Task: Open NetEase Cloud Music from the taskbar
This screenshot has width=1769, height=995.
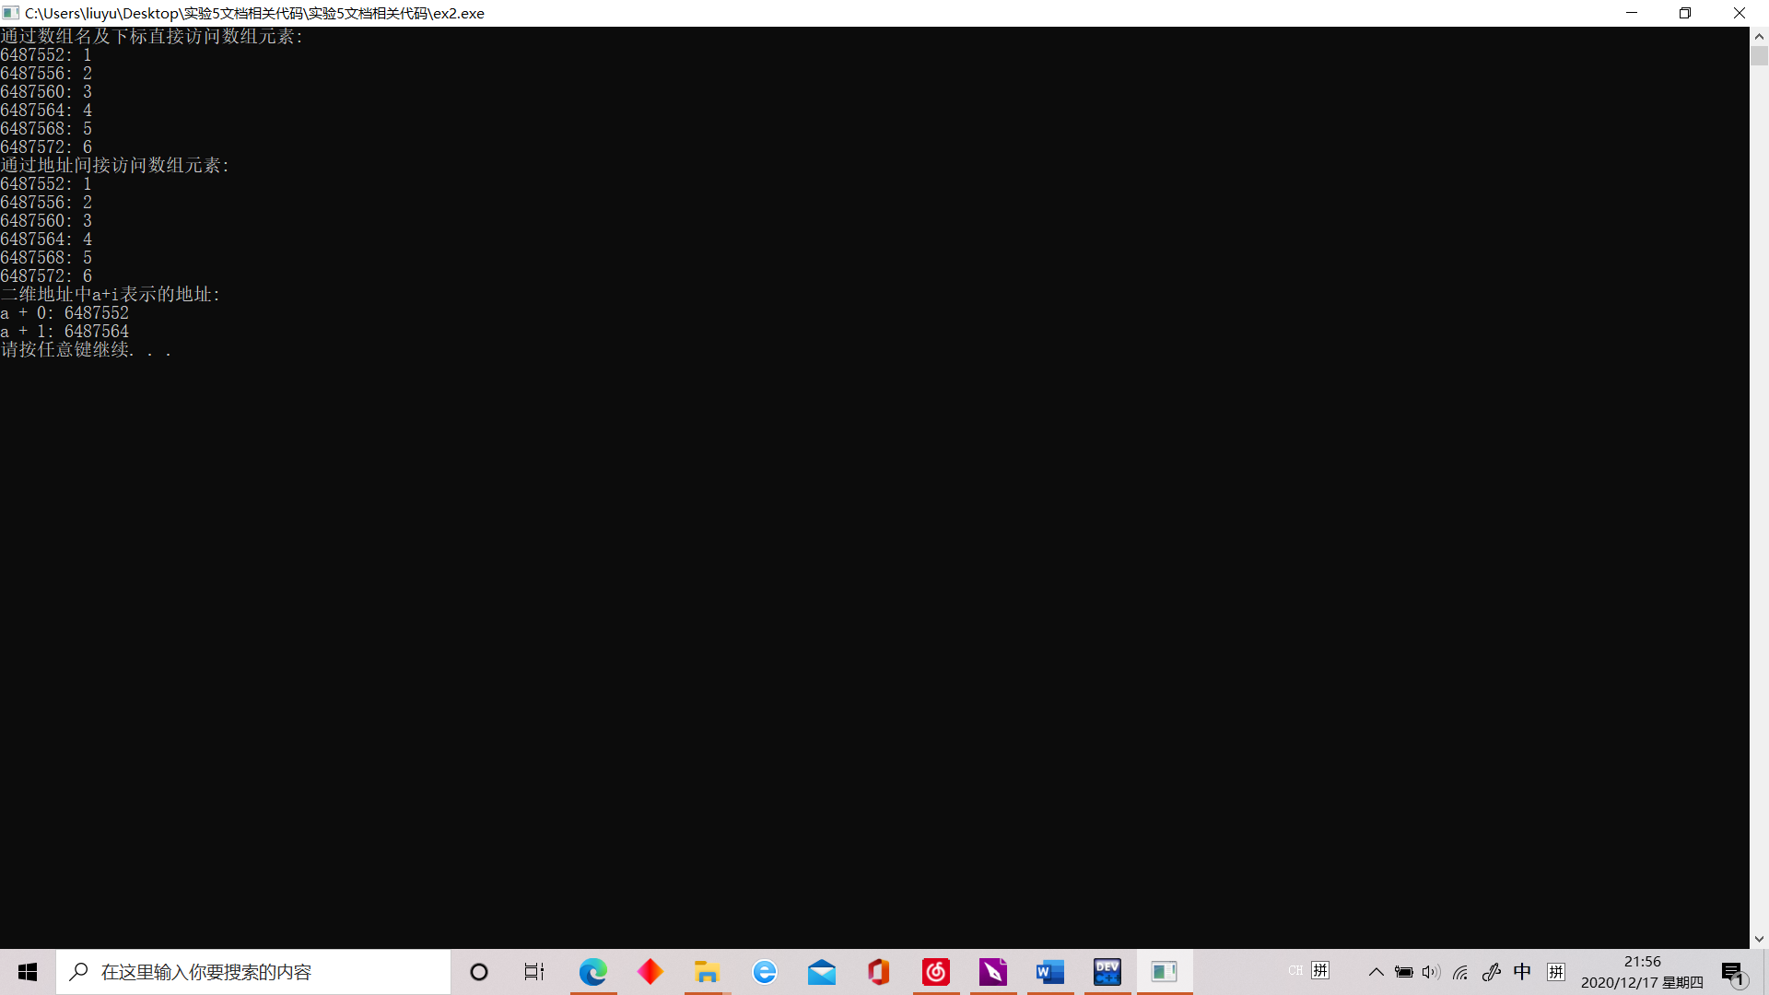Action: [x=936, y=972]
